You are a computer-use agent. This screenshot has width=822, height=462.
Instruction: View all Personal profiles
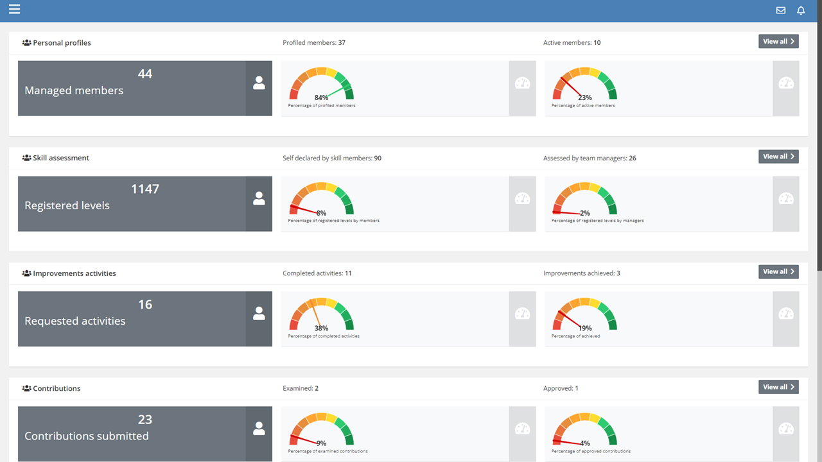pyautogui.click(x=778, y=42)
